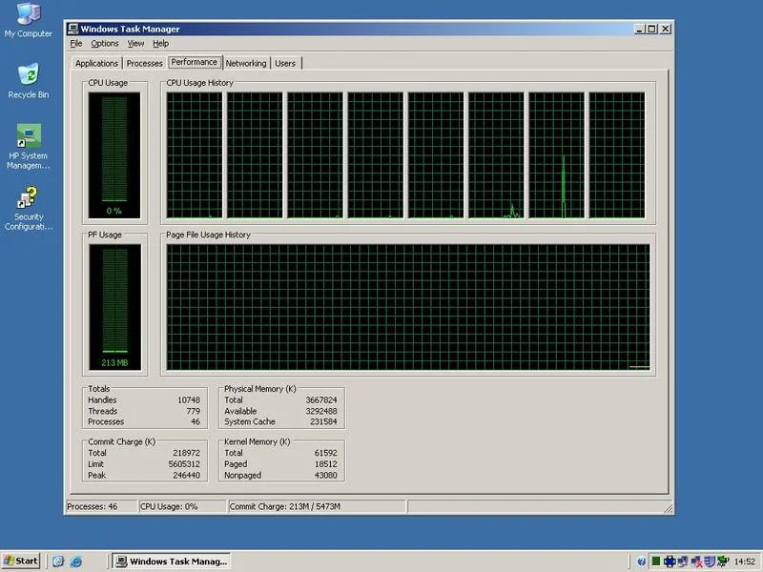Image resolution: width=763 pixels, height=572 pixels.
Task: Open the View menu
Action: [x=135, y=43]
